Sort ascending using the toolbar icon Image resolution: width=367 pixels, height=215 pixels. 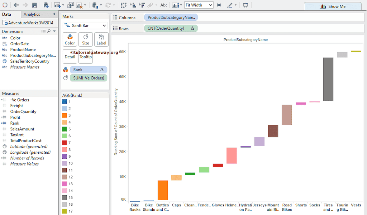coord(133,5)
